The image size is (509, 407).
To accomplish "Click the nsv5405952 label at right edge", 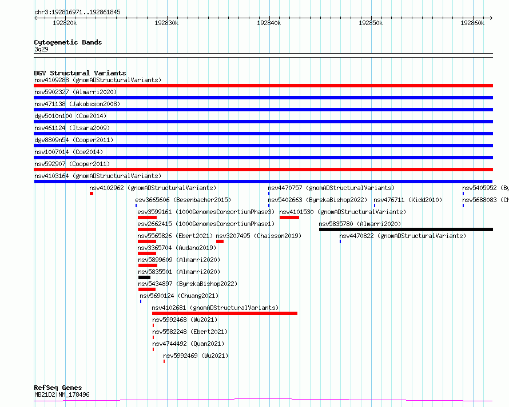I will 486,188.
